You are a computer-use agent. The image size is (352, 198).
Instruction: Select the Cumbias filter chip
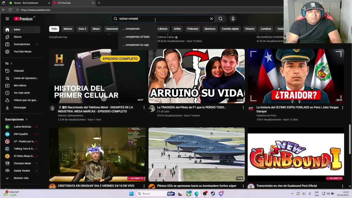click(266, 29)
